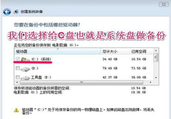Image resolution: width=171 pixels, height=119 pixels.
Task: Click the horizontal scroll right arrow
Action: tap(151, 82)
